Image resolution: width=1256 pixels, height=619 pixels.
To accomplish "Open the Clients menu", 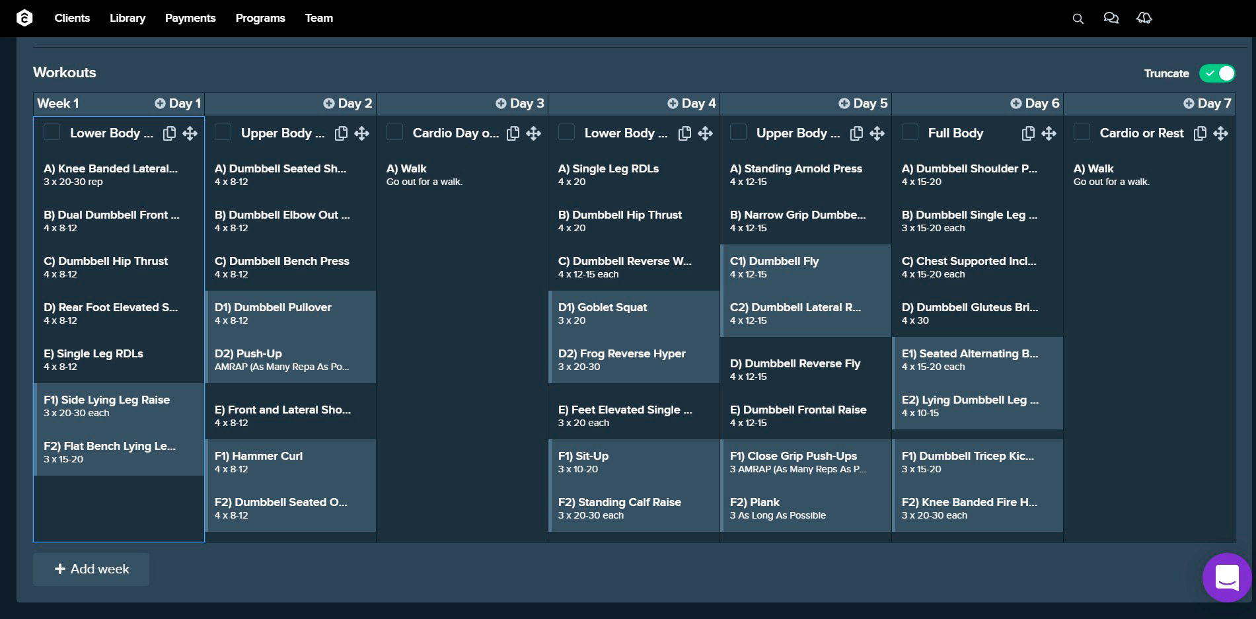I will (x=72, y=18).
